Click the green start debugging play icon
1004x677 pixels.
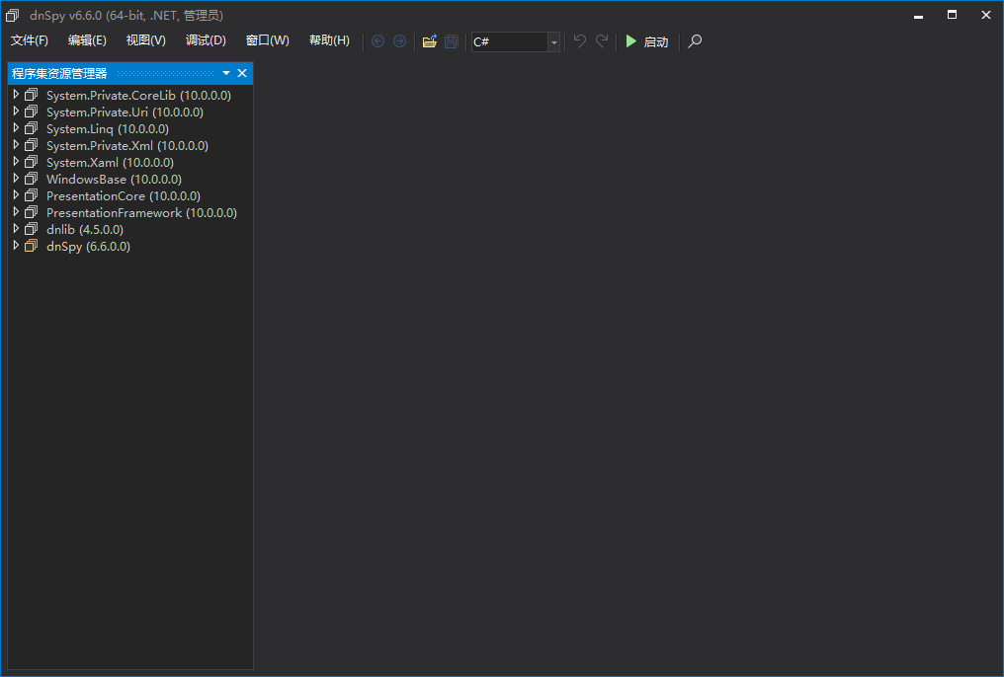(630, 41)
